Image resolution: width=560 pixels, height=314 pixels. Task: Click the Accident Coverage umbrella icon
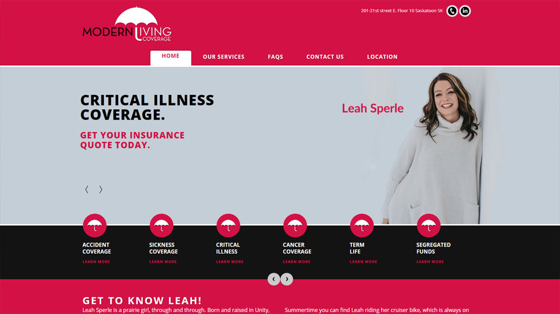click(x=95, y=225)
